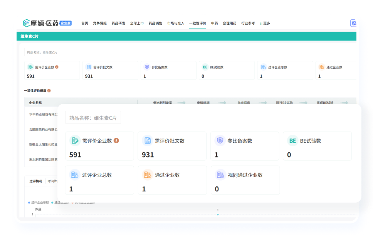Click the large 药品名称 field in overlay card

pos(93,117)
